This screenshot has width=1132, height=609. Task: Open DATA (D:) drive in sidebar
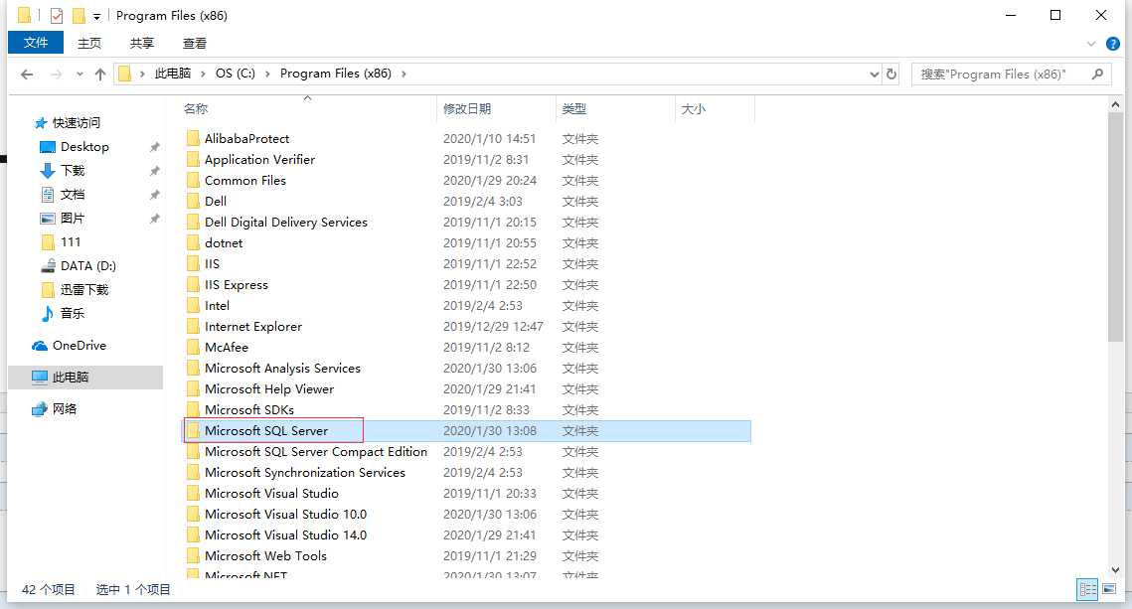87,265
